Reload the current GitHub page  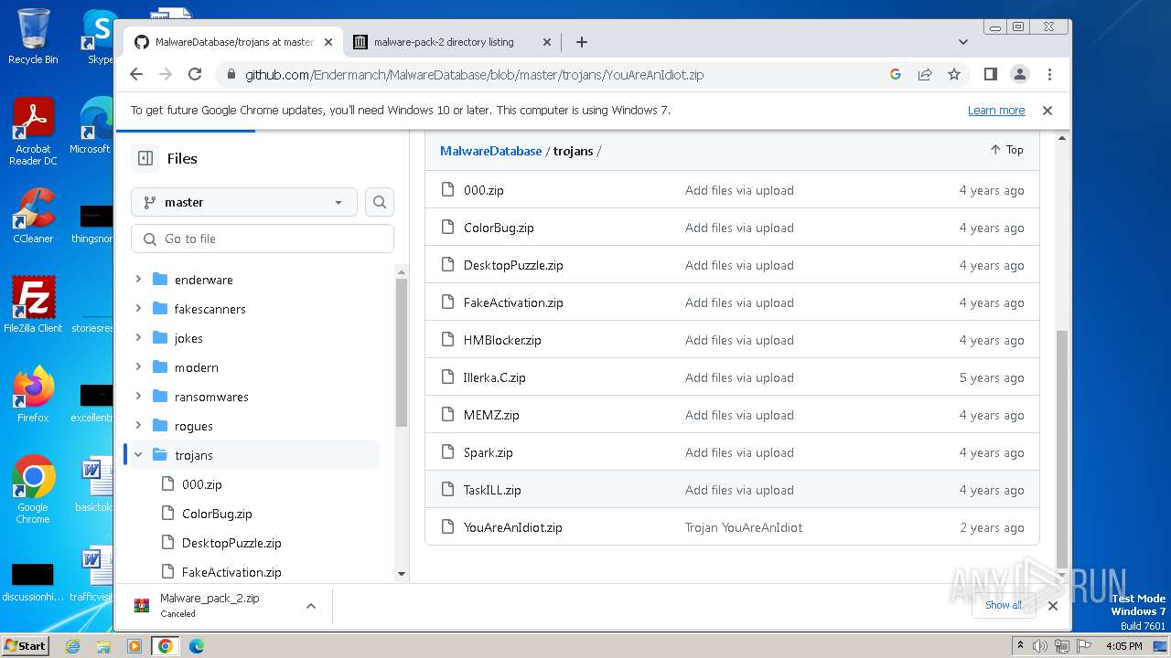195,74
